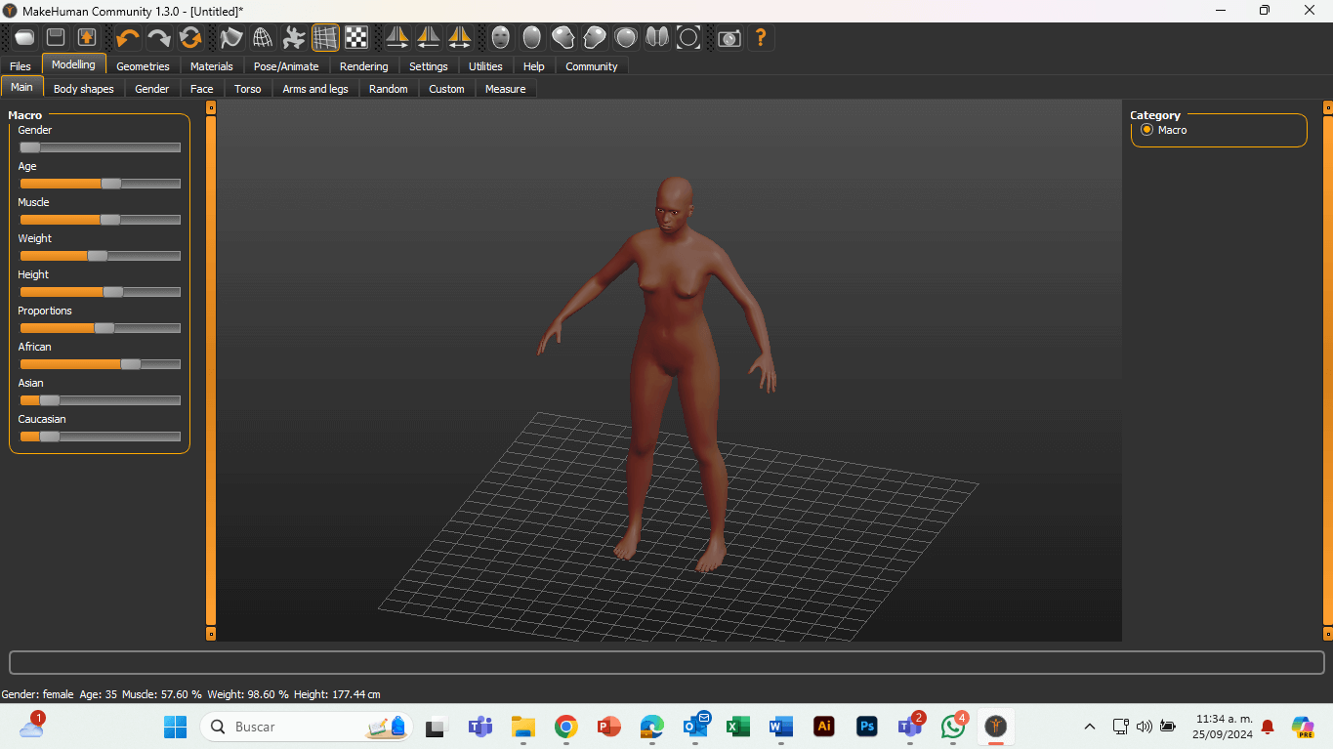Click the Height slider handle
The width and height of the screenshot is (1333, 749).
pos(113,292)
